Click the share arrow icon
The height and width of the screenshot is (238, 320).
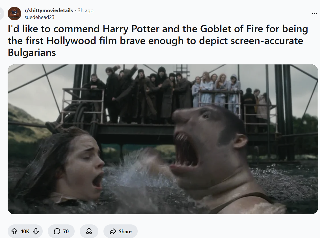[113, 231]
